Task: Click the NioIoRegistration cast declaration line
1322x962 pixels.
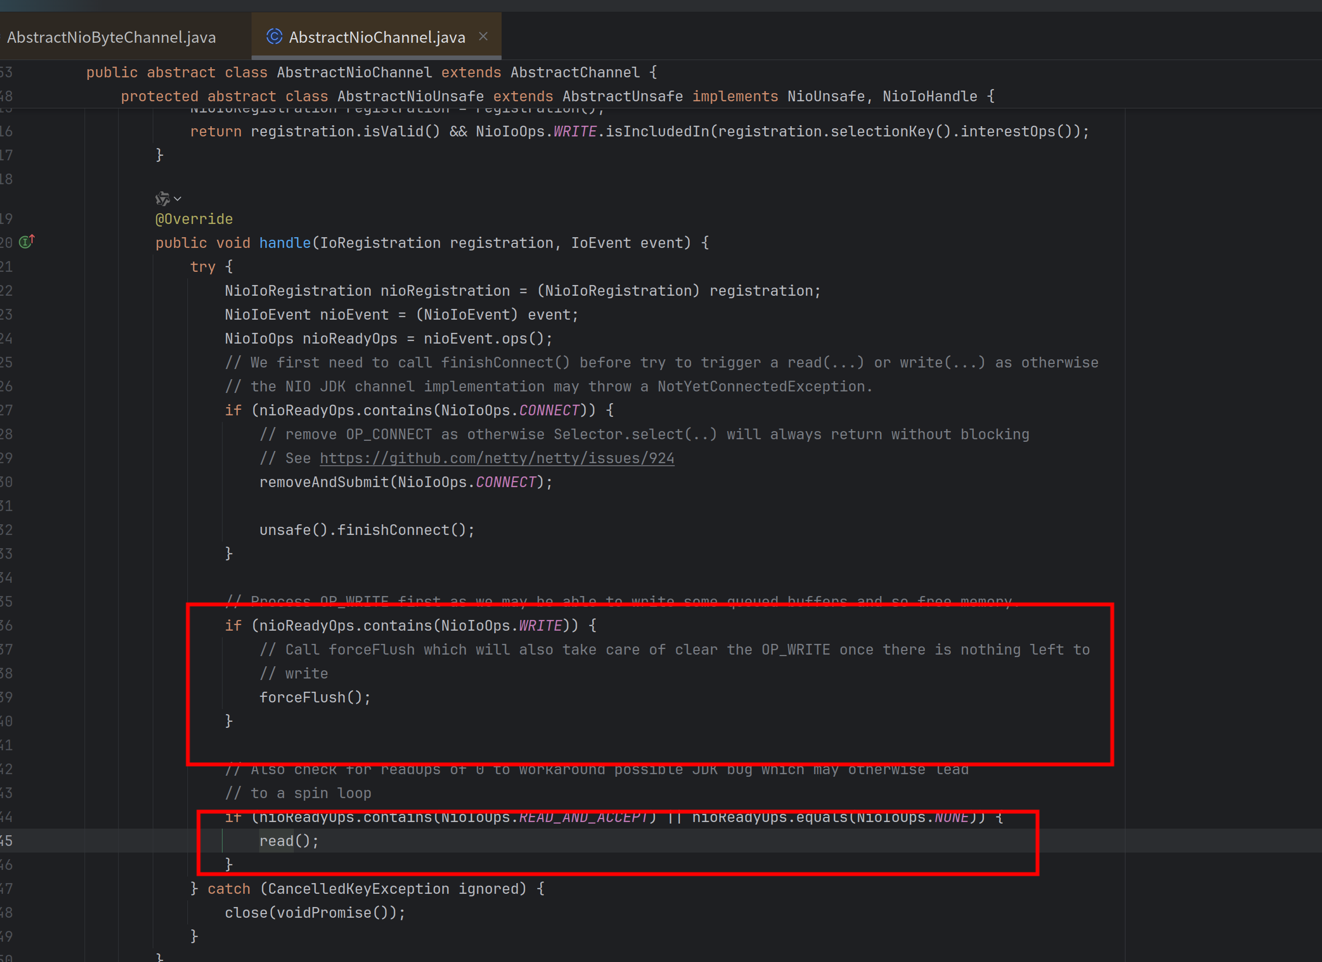Action: pos(523,291)
